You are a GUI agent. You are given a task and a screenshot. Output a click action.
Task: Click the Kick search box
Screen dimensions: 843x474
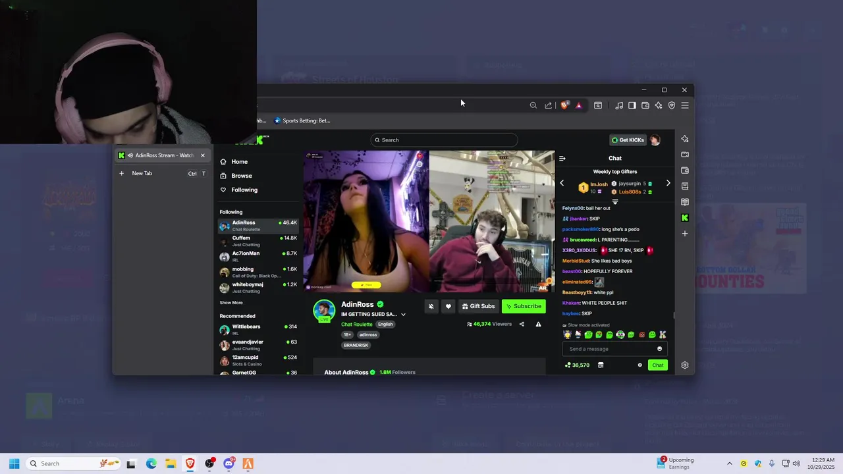(444, 140)
